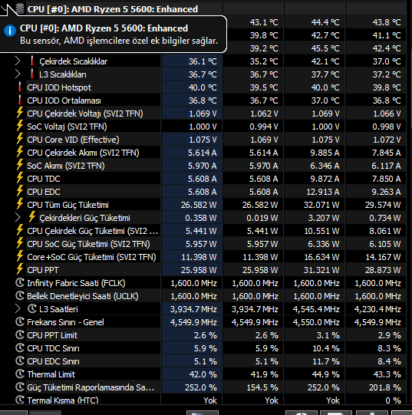The height and width of the screenshot is (415, 412).
Task: Click the clock icon beside Bellek Denetleyici Saati
Action: [20, 295]
